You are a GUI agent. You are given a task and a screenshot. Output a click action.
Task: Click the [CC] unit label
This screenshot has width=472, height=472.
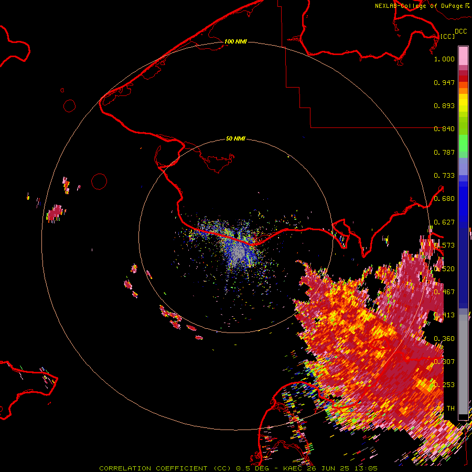447,36
